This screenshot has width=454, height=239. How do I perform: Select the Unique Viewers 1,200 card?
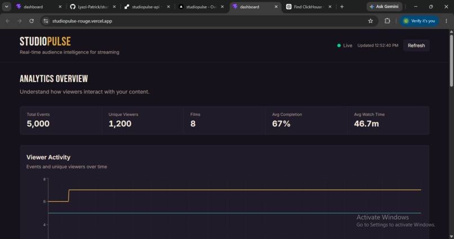coord(143,120)
